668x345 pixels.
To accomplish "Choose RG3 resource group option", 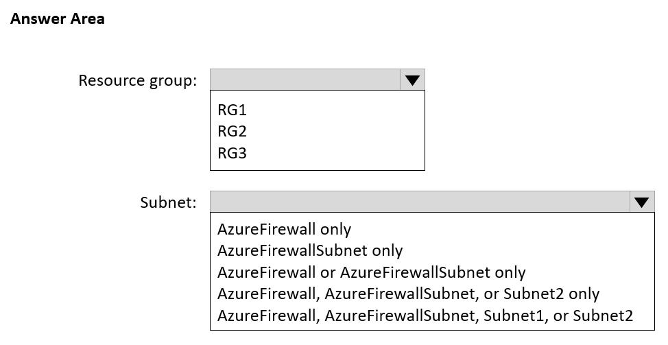I will pos(232,153).
